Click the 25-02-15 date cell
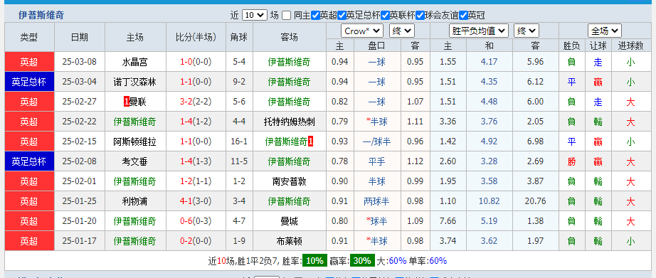656x278 pixels. (x=80, y=141)
